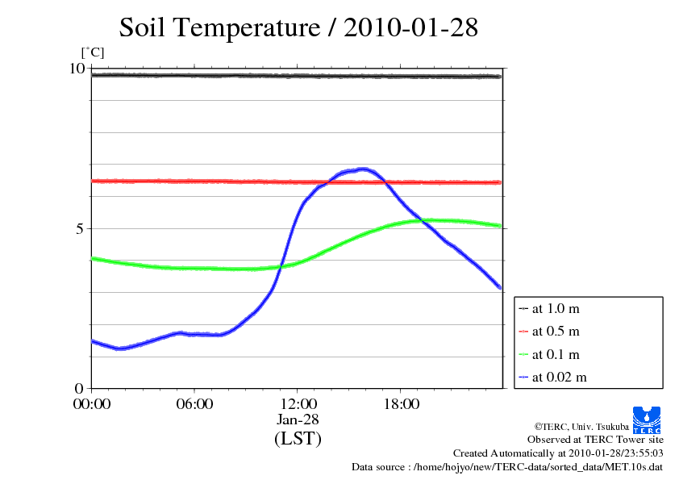Screen dimensions: 679x480
Task: Click 'Observed at TERC Tower site' text
Action: 595,440
